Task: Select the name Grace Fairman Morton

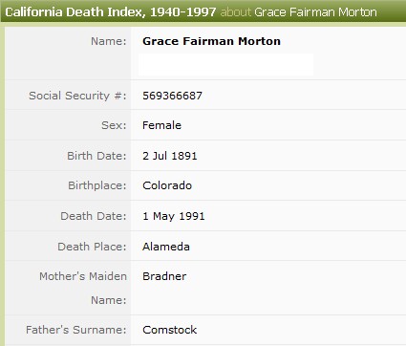Action: coord(211,41)
